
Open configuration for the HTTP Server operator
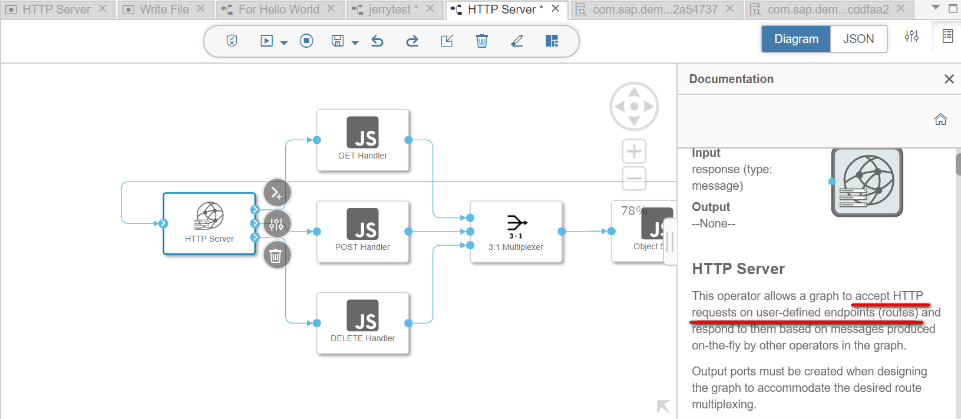pos(276,224)
